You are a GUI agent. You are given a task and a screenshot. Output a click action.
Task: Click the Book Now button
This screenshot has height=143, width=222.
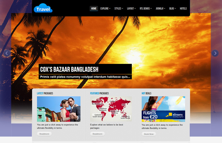(x=149, y=134)
